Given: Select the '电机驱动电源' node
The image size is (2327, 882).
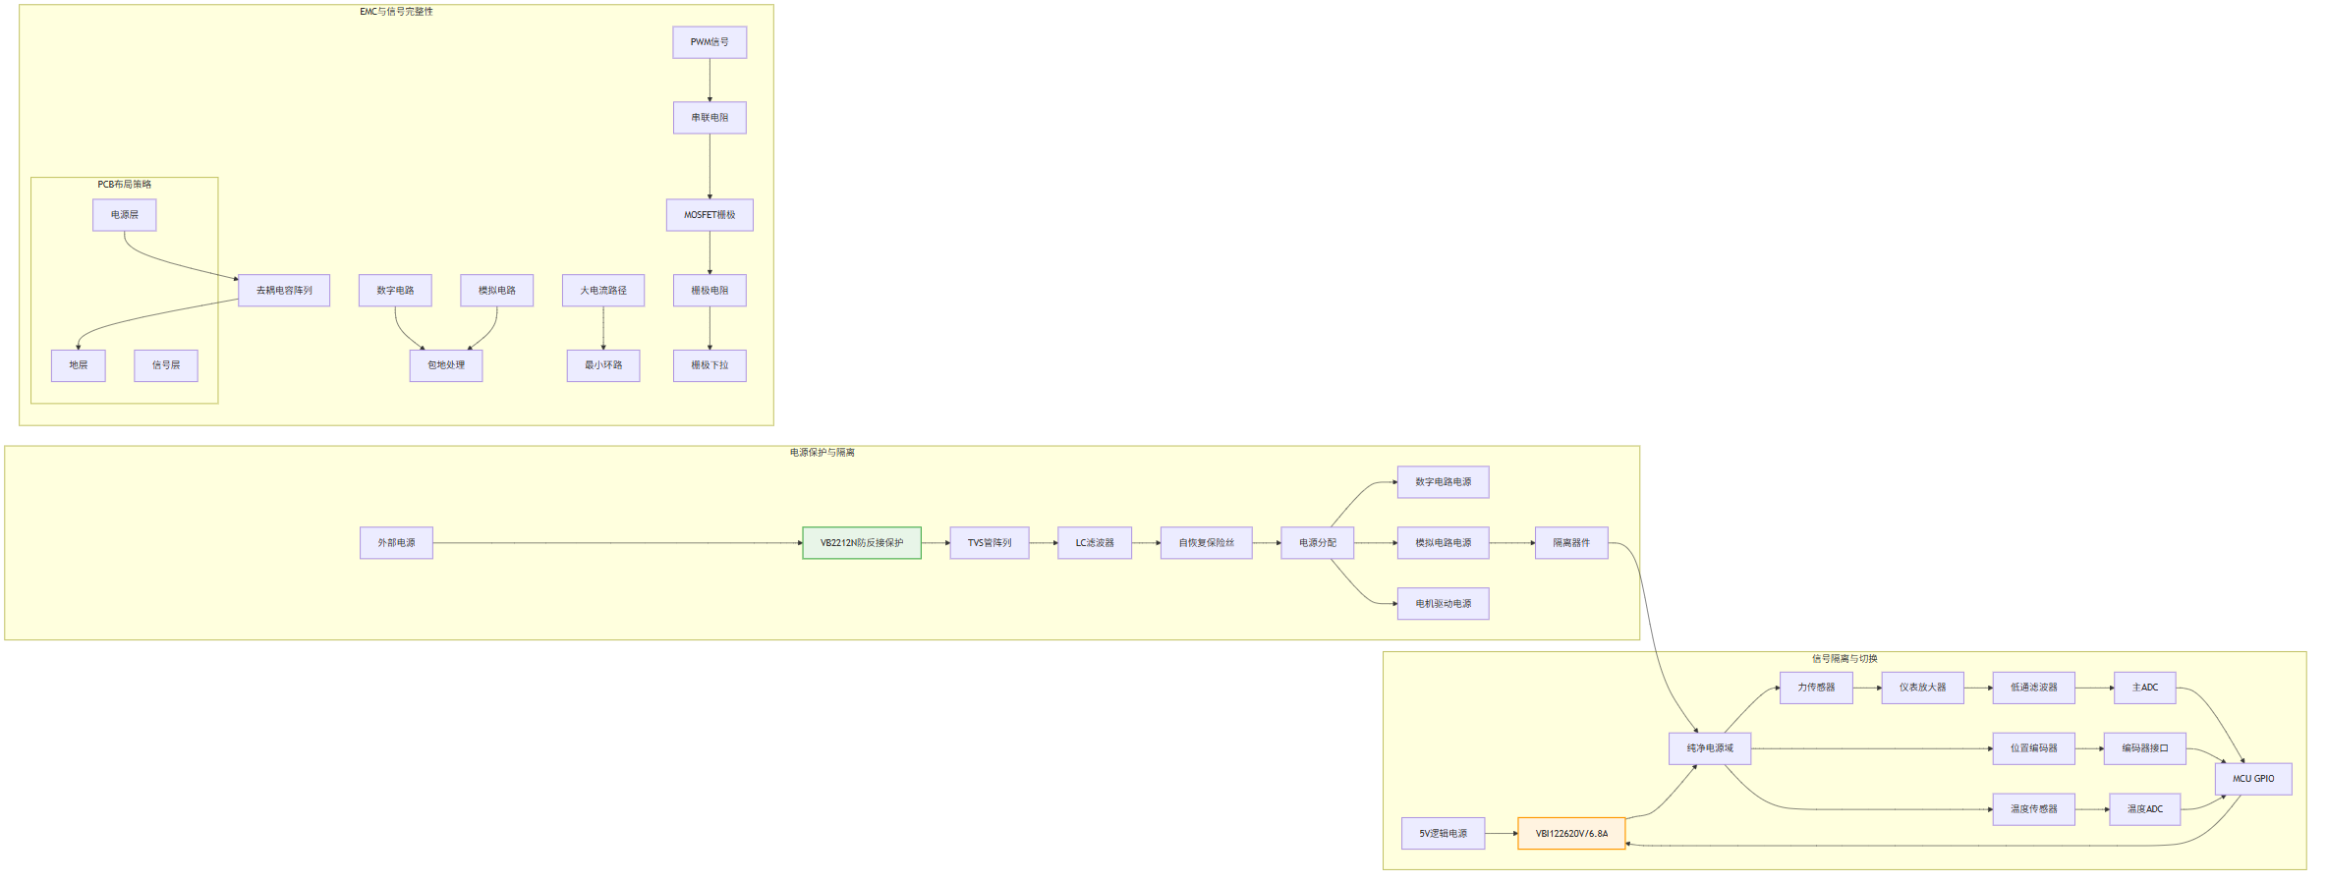Looking at the screenshot, I should 1444,604.
